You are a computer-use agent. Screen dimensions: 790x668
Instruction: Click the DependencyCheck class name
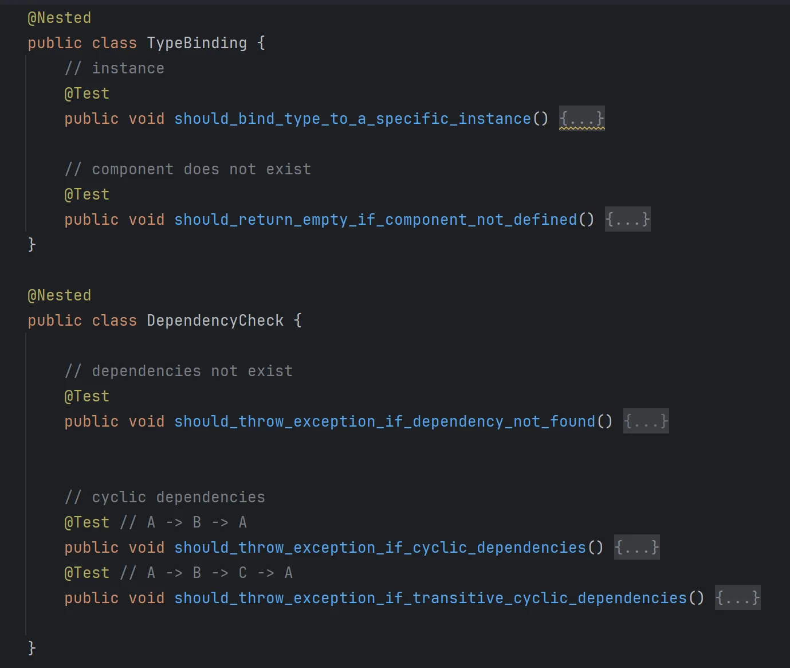pyautogui.click(x=215, y=321)
